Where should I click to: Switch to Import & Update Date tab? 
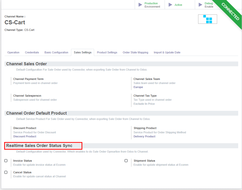(x=167, y=52)
